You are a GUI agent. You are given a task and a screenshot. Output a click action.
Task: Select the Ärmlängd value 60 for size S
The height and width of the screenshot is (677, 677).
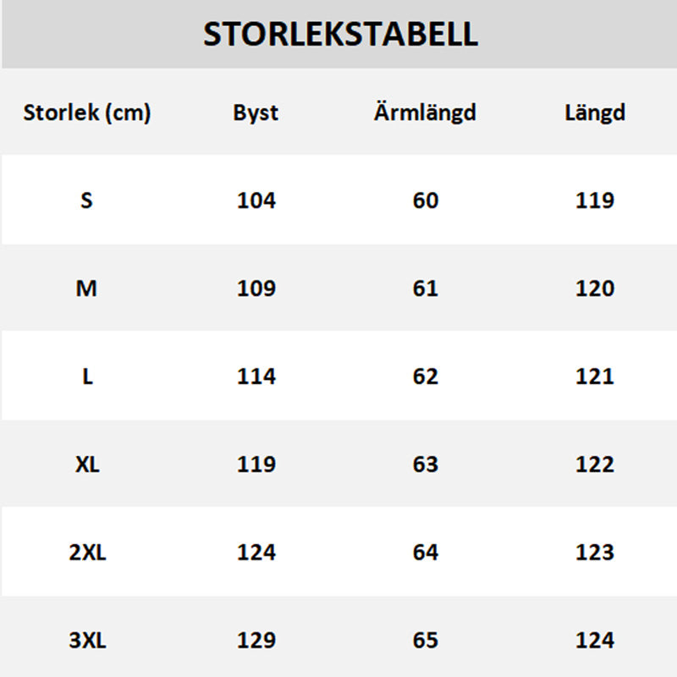[x=425, y=201]
